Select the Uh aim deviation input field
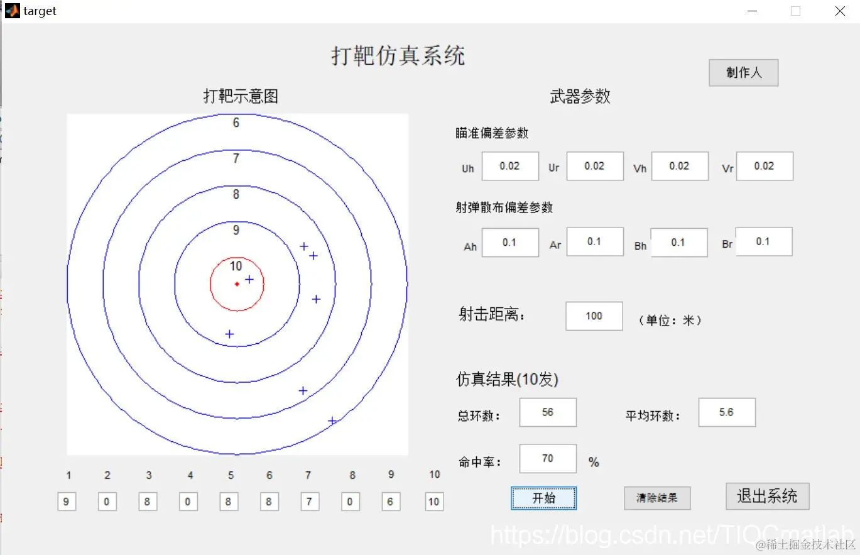The width and height of the screenshot is (860, 555). (509, 166)
